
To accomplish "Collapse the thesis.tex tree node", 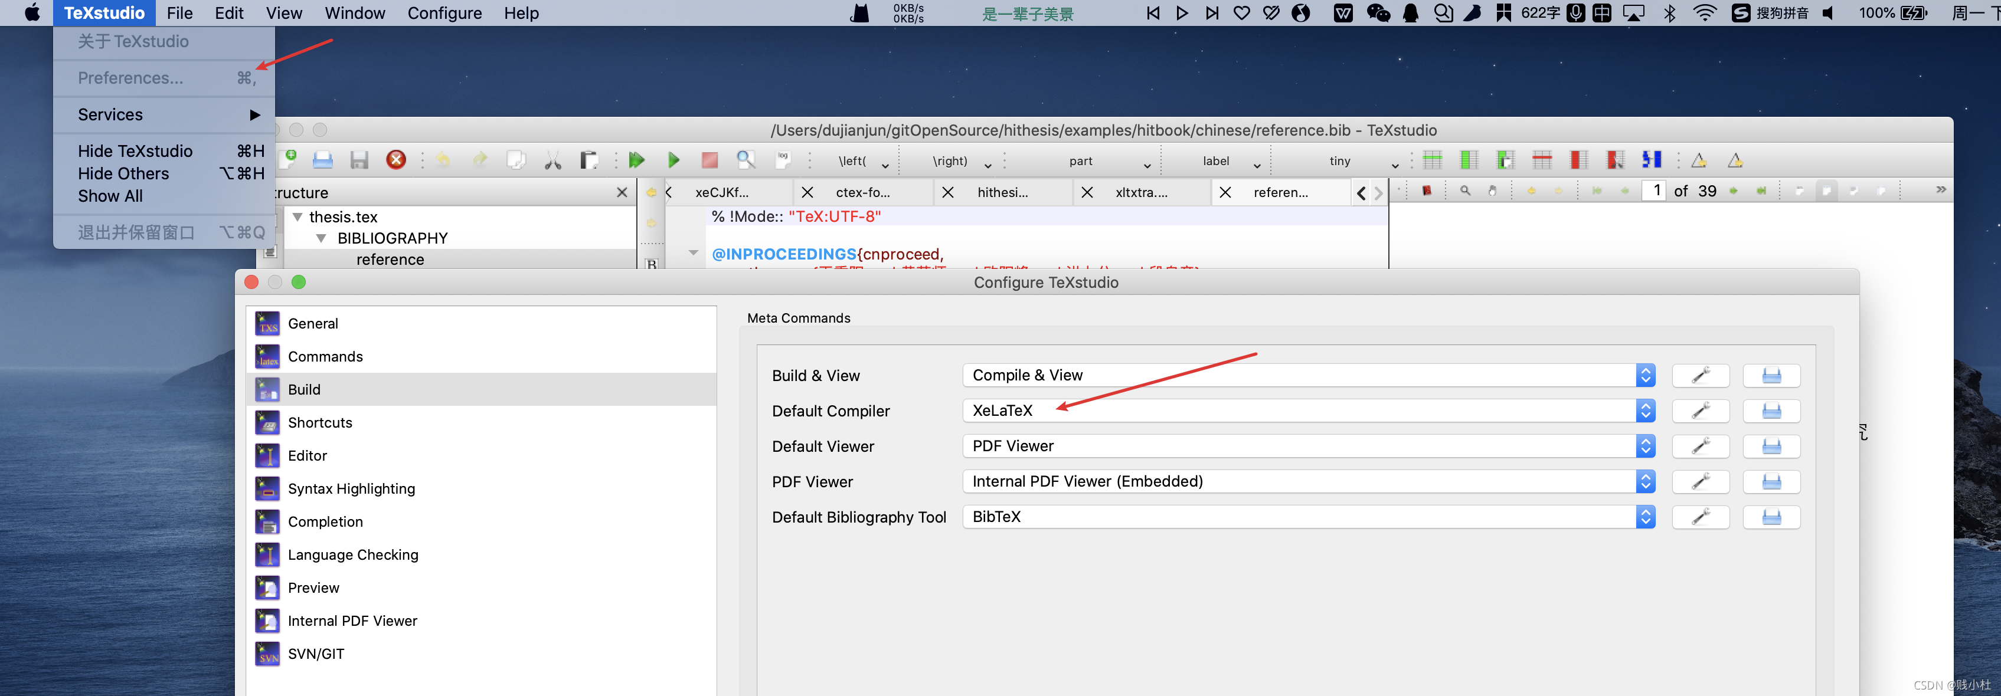I will tap(297, 217).
